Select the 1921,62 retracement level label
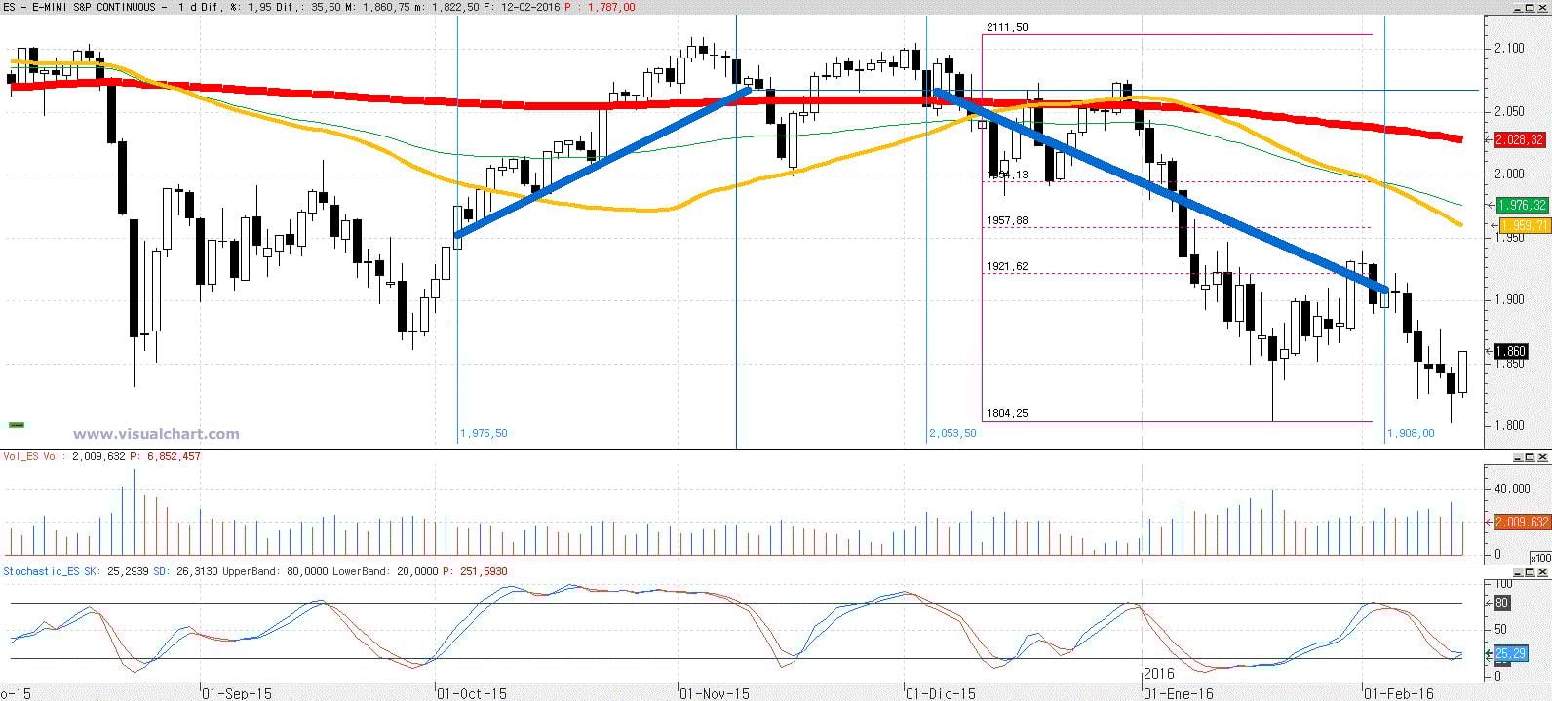This screenshot has height=701, width=1552. (x=1006, y=266)
